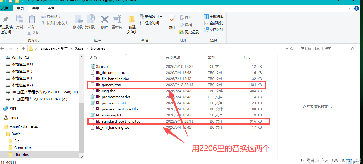Open the Open (打开) dropdown
Image resolution: width=363 pixels, height=164 pixels.
click(187, 17)
